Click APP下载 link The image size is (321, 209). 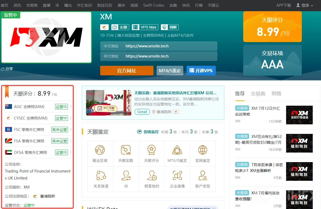pyautogui.click(x=284, y=5)
